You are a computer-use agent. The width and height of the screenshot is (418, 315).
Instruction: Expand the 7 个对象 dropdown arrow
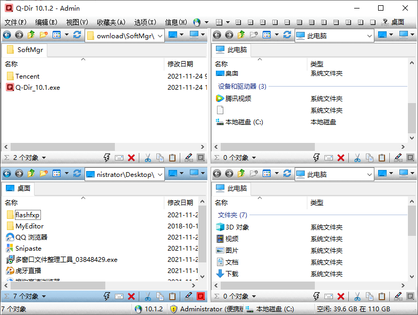[x=44, y=296]
